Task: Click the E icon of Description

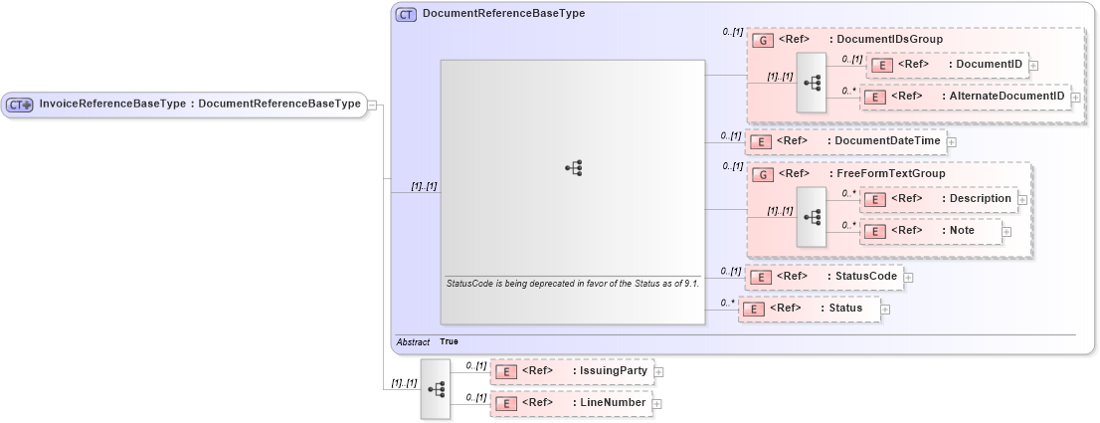Action: click(x=875, y=199)
